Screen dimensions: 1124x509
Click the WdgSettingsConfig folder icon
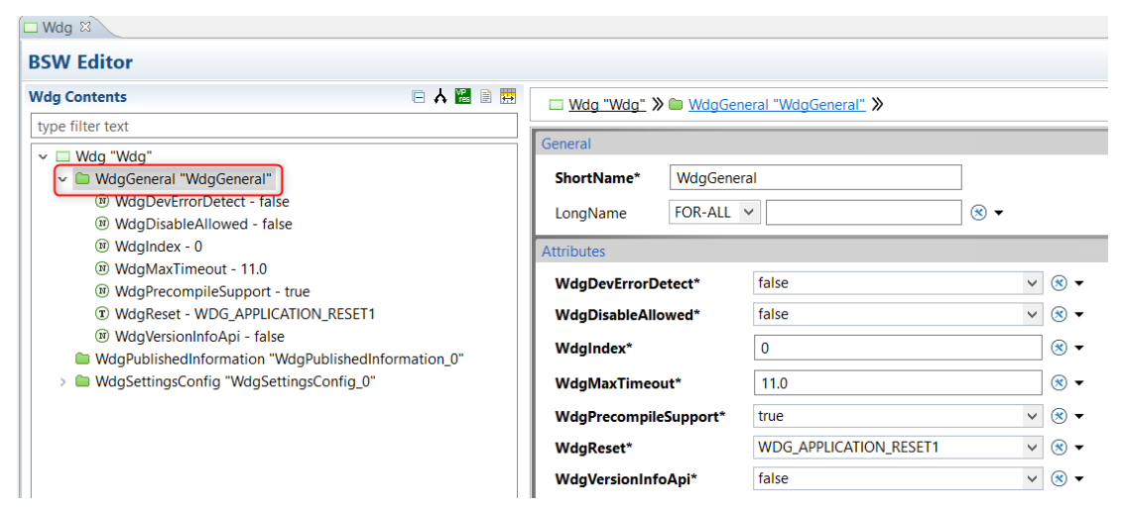(x=82, y=381)
